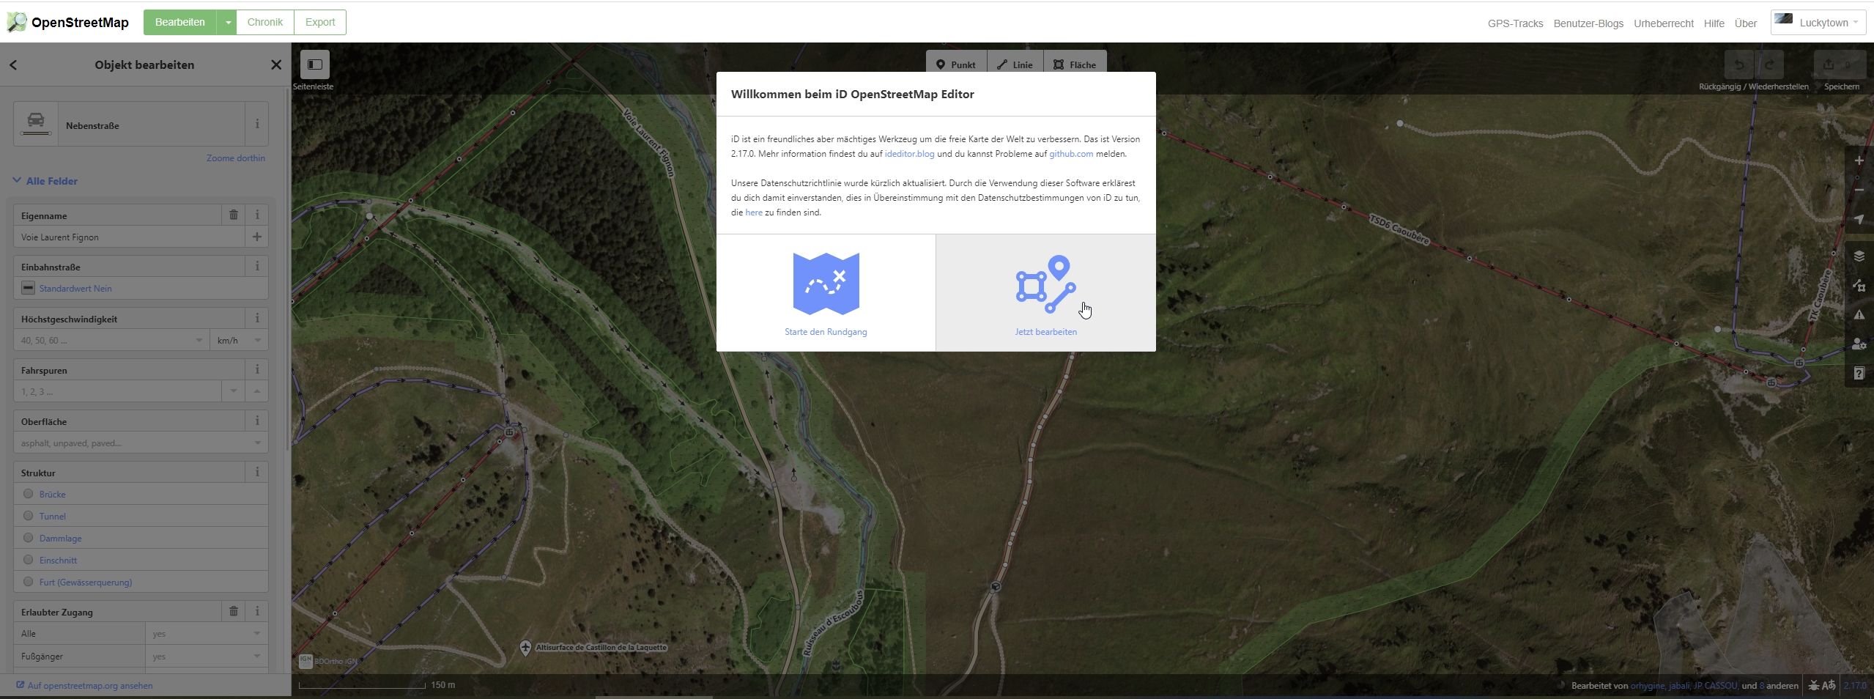Select the Brücke structure option
1874x699 pixels.
29,494
